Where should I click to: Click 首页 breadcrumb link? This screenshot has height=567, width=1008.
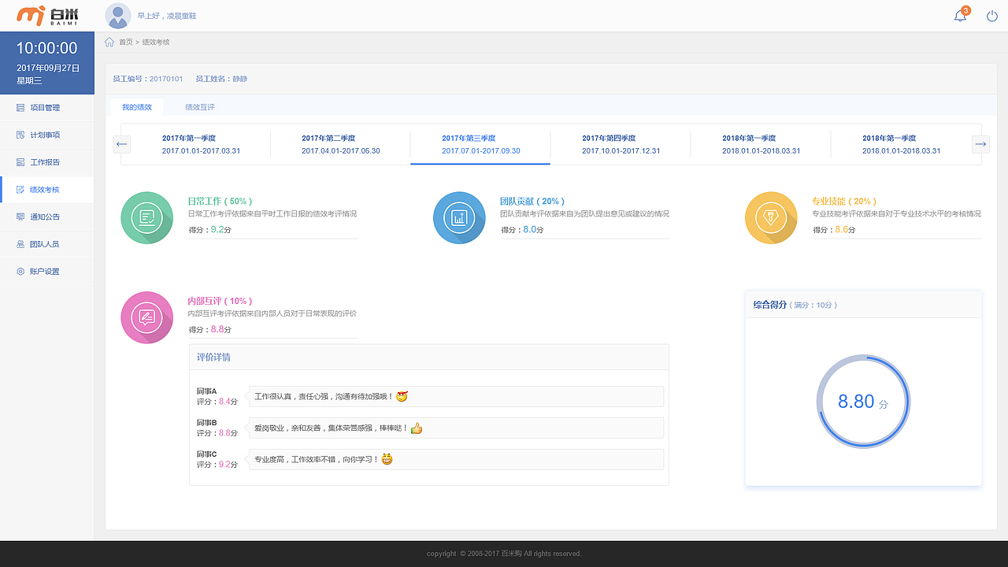pos(126,42)
